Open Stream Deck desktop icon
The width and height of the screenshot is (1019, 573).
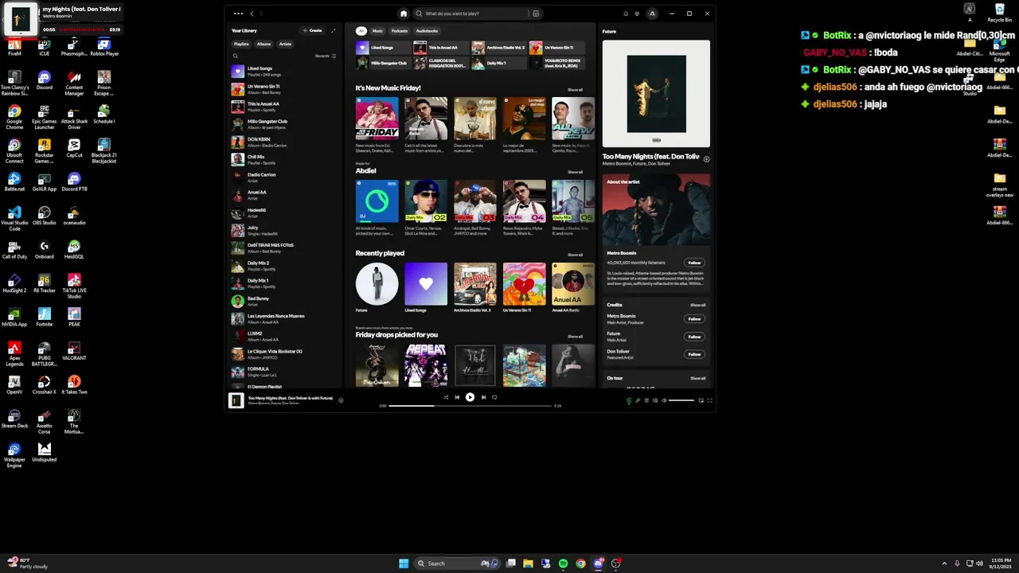coord(14,419)
